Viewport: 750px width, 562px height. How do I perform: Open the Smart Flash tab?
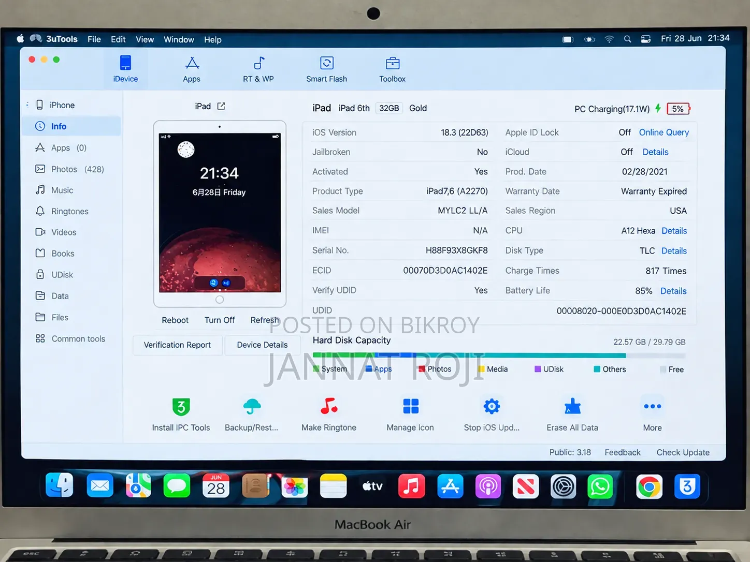click(x=326, y=69)
